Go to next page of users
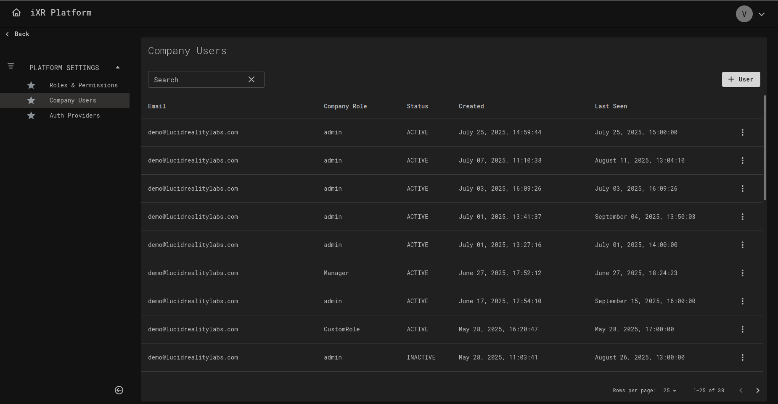Screen dimensions: 778x404 point(758,391)
